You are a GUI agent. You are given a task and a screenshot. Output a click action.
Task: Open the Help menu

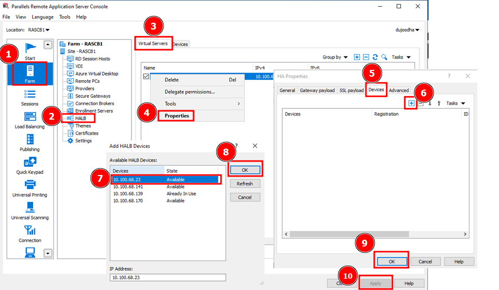[81, 17]
